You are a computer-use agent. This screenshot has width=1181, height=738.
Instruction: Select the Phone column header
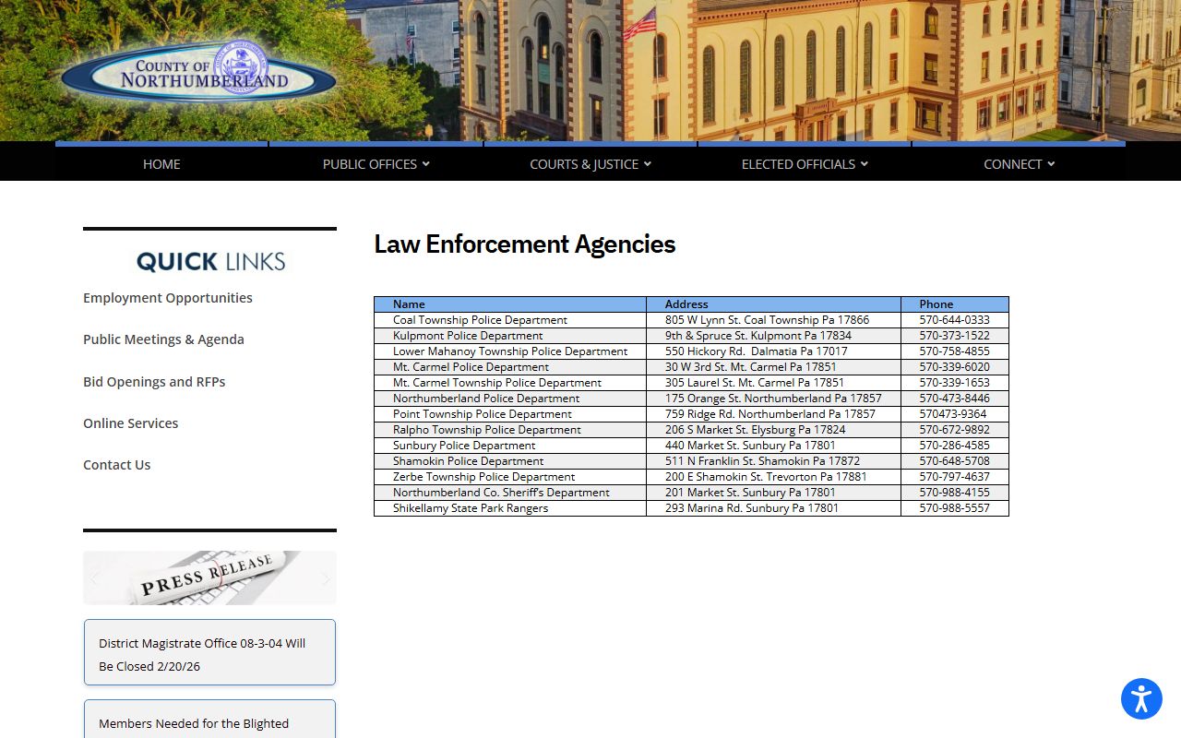click(x=955, y=304)
